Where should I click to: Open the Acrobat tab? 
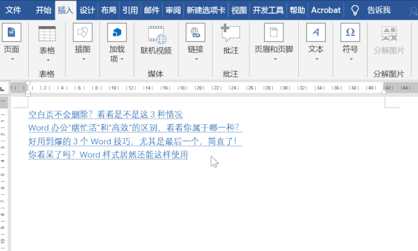click(326, 10)
